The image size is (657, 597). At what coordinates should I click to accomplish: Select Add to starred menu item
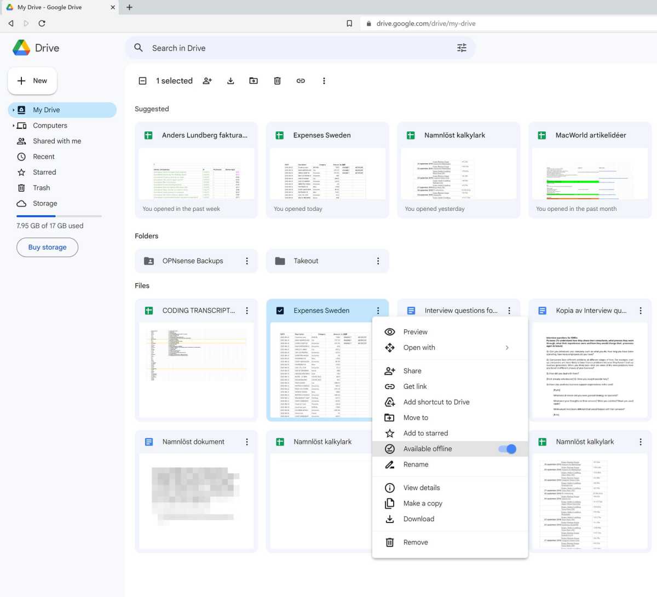tap(450, 433)
